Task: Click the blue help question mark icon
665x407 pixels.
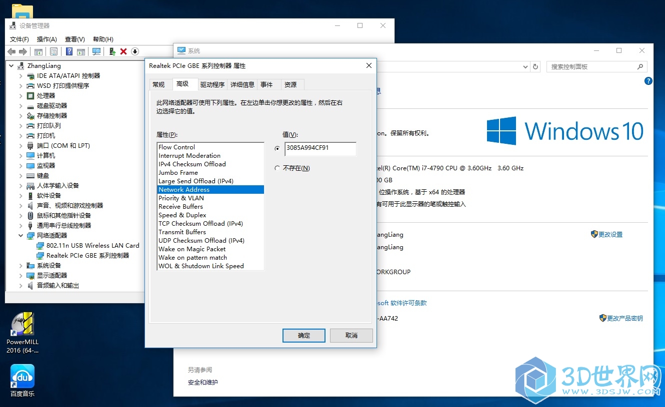Action: point(69,51)
